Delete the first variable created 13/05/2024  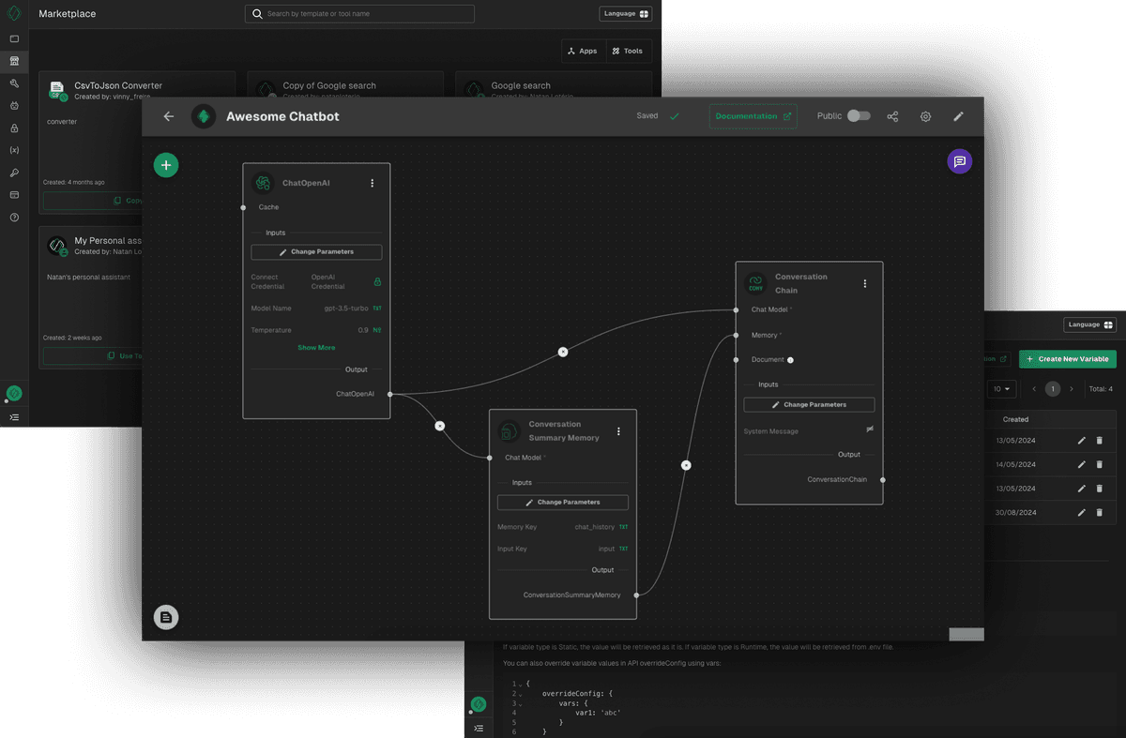[x=1100, y=440]
